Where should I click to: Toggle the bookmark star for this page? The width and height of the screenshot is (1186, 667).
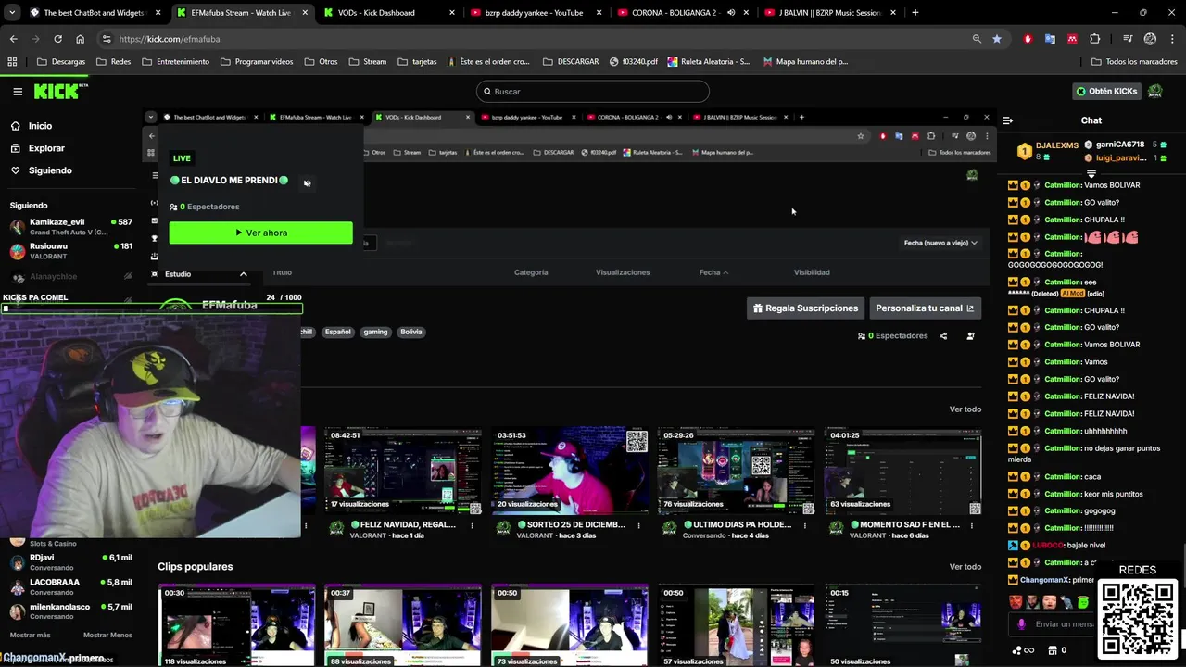coord(997,39)
